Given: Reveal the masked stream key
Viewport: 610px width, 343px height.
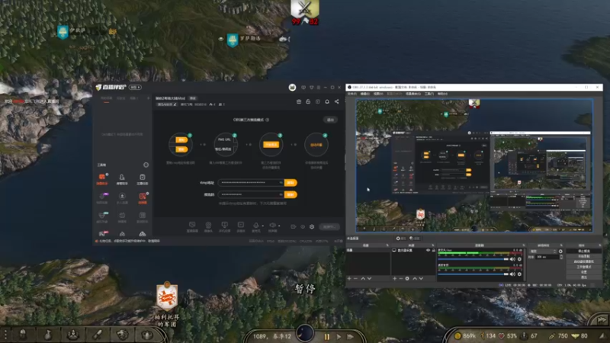Looking at the screenshot, I should coord(281,194).
